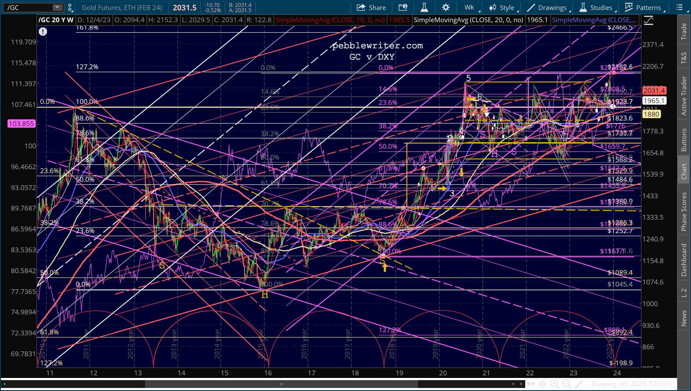The width and height of the screenshot is (691, 391).
Task: Activate the pan crosshair tool
Action: click(x=543, y=384)
